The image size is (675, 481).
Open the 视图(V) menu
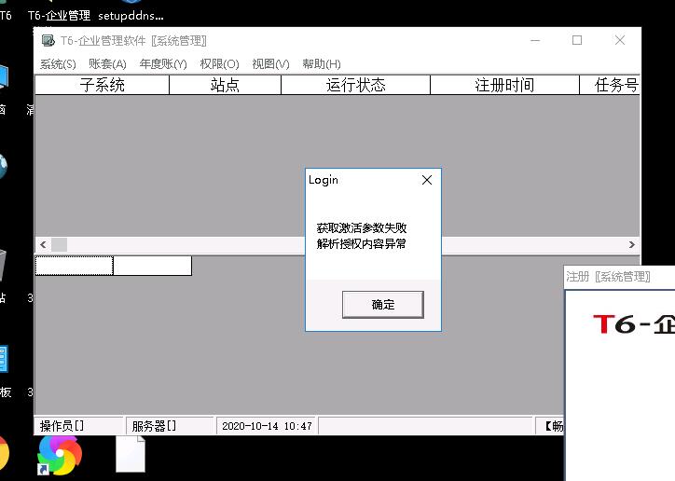pyautogui.click(x=270, y=64)
